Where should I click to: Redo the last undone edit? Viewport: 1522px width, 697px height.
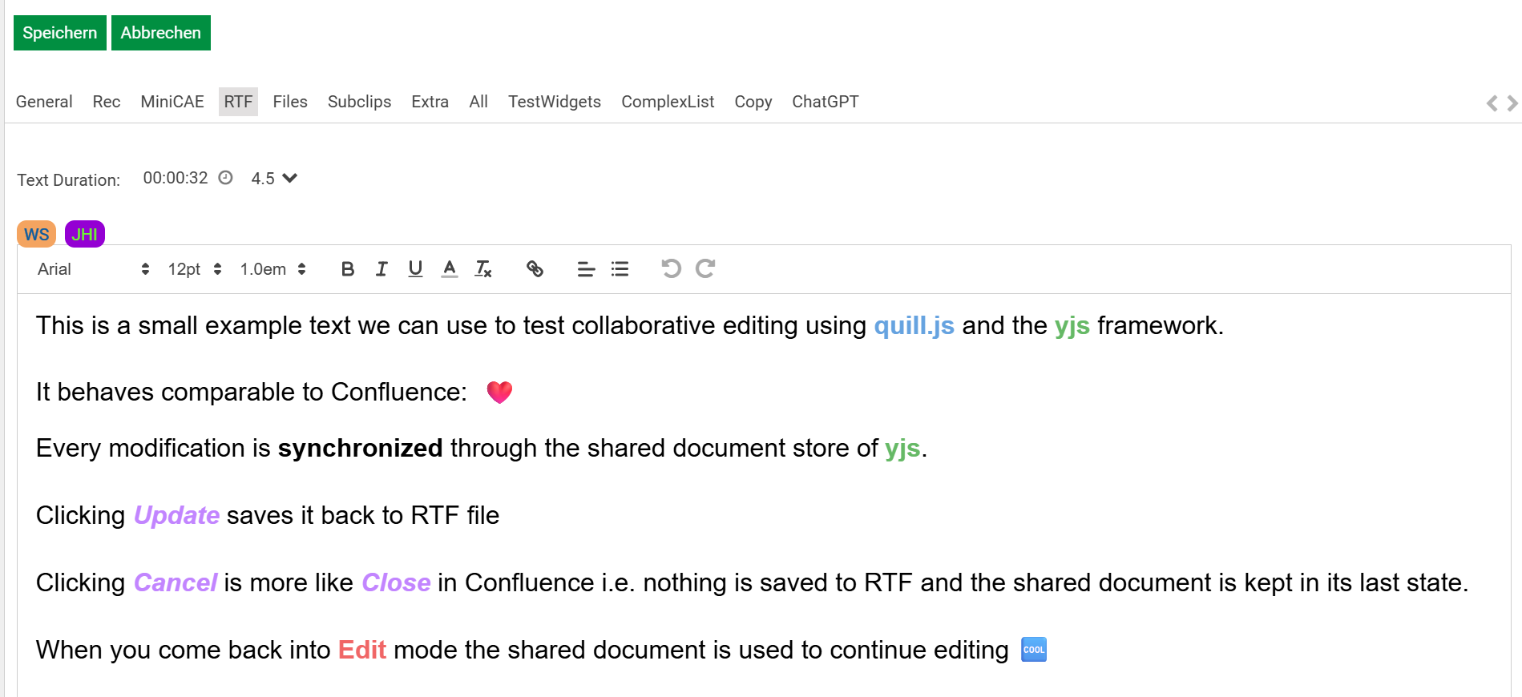coord(705,268)
